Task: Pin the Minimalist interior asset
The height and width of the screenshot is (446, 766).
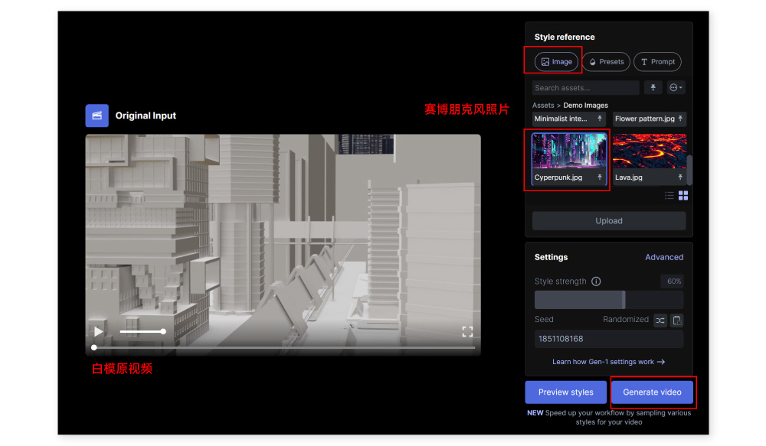Action: [x=600, y=119]
